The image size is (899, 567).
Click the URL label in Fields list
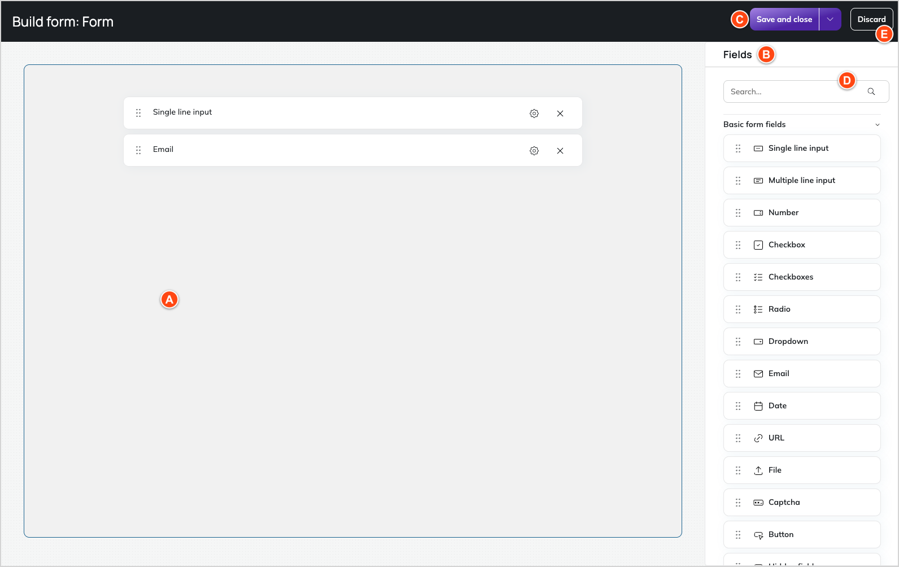(776, 438)
